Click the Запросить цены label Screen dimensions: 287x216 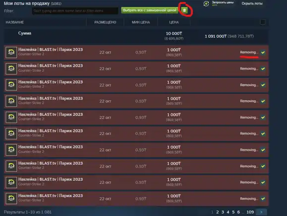coord(223,2)
